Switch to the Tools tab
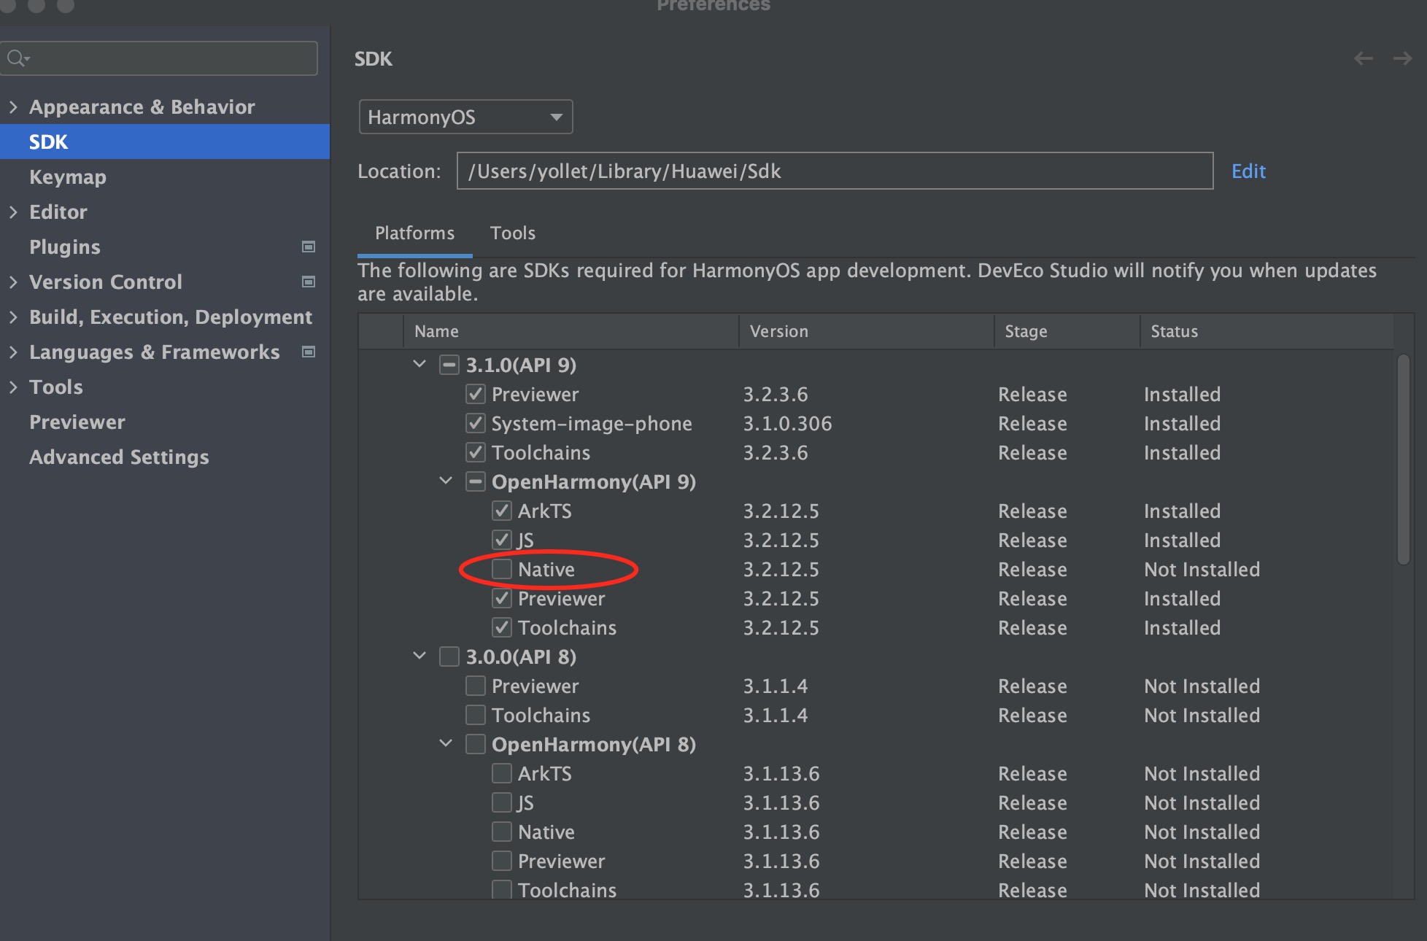The height and width of the screenshot is (941, 1427). [x=512, y=233]
